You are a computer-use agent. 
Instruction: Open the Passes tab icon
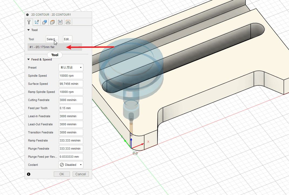click(x=61, y=22)
